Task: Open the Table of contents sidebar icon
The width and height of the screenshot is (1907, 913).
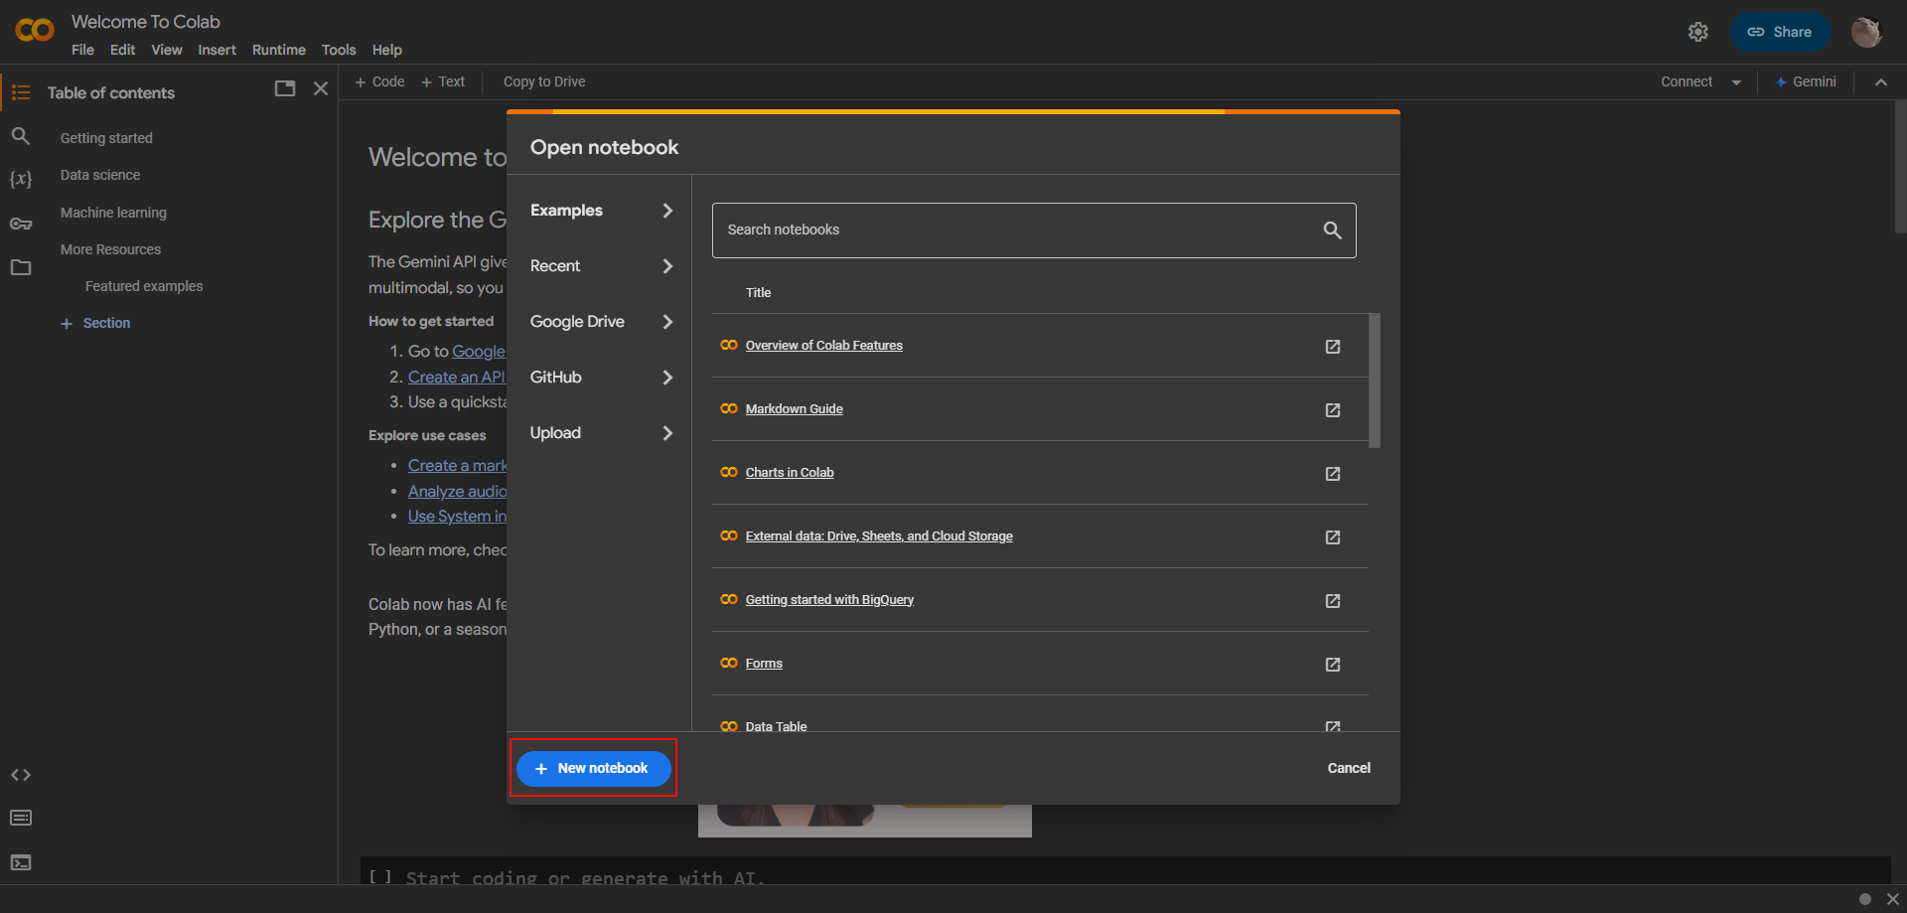Action: (x=21, y=92)
